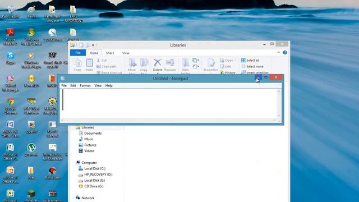This screenshot has width=359, height=202.
Task: Open the Windows Media Player desktop shortcut
Action: pyautogui.click(x=31, y=60)
